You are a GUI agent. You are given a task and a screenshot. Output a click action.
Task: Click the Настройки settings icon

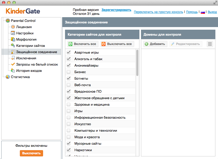point(13,33)
